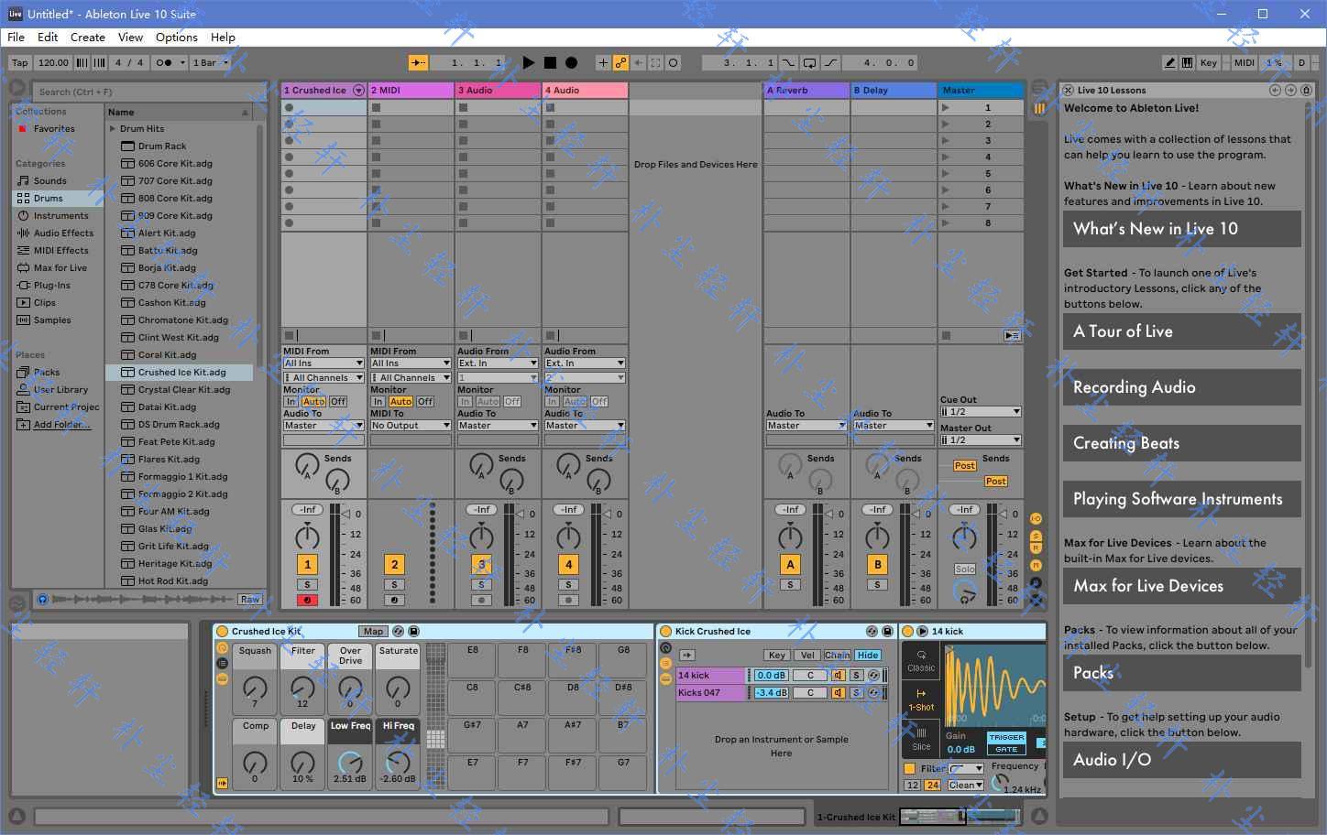
Task: Toggle the computer MIDI keyboard icon
Action: click(x=1189, y=62)
